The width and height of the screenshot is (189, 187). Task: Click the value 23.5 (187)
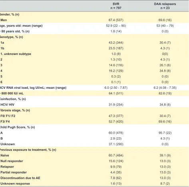click(x=116, y=48)
